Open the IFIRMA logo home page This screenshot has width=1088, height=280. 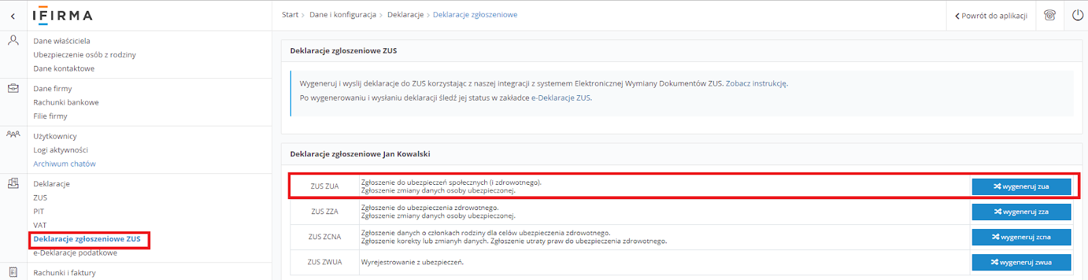[63, 16]
